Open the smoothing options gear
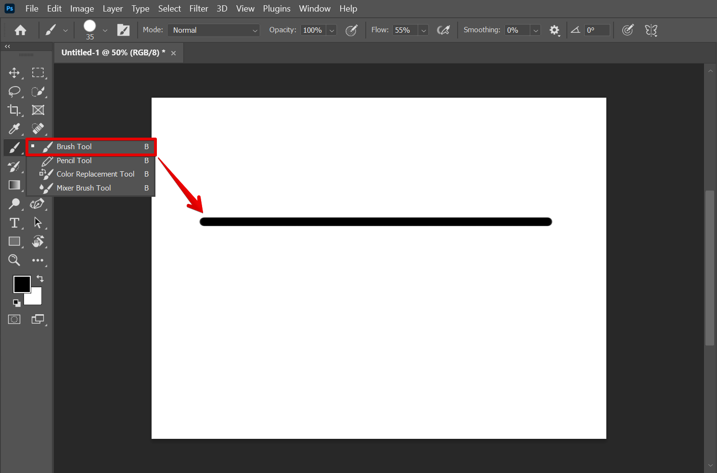717x473 pixels. click(x=554, y=30)
